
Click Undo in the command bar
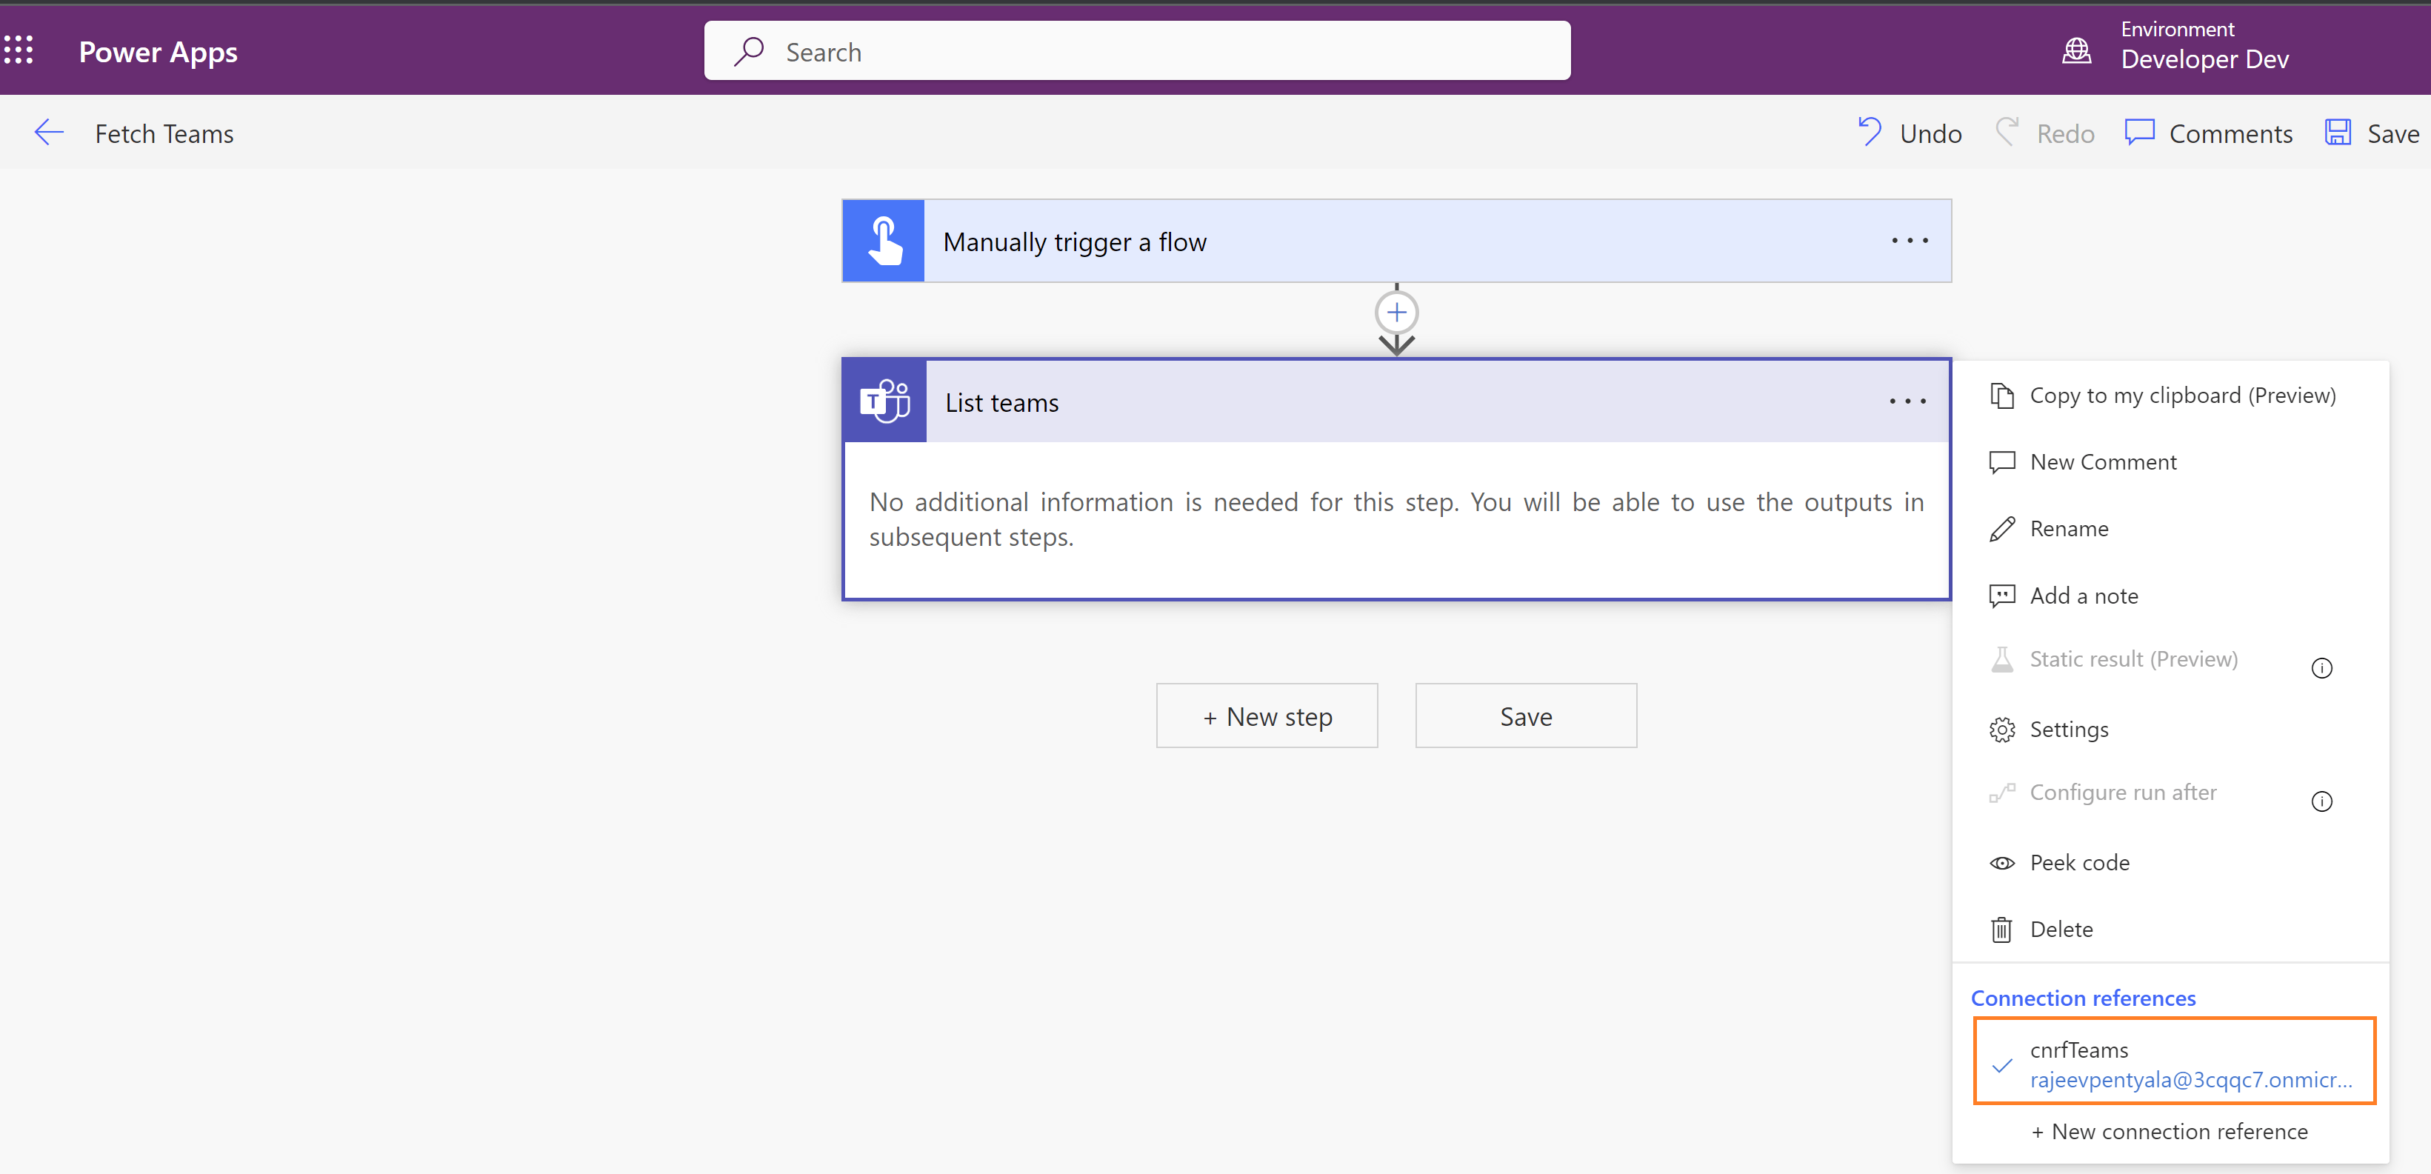[x=1909, y=133]
